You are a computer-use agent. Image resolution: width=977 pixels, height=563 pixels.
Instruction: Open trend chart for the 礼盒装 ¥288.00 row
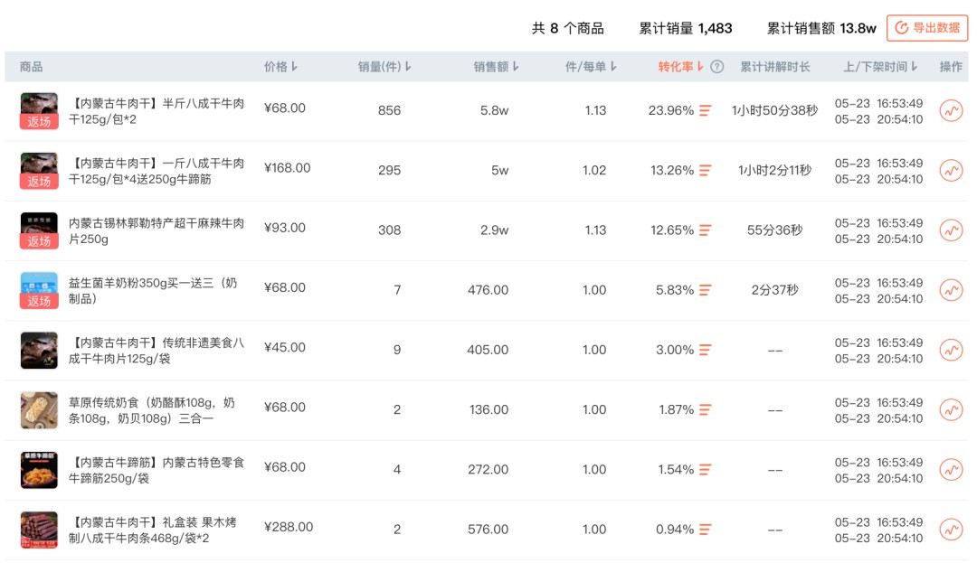click(x=951, y=530)
